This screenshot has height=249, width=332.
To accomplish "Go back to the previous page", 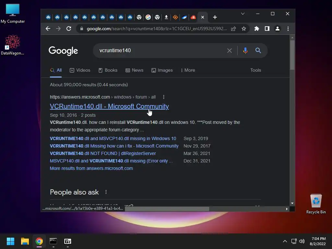I will tap(48, 29).
